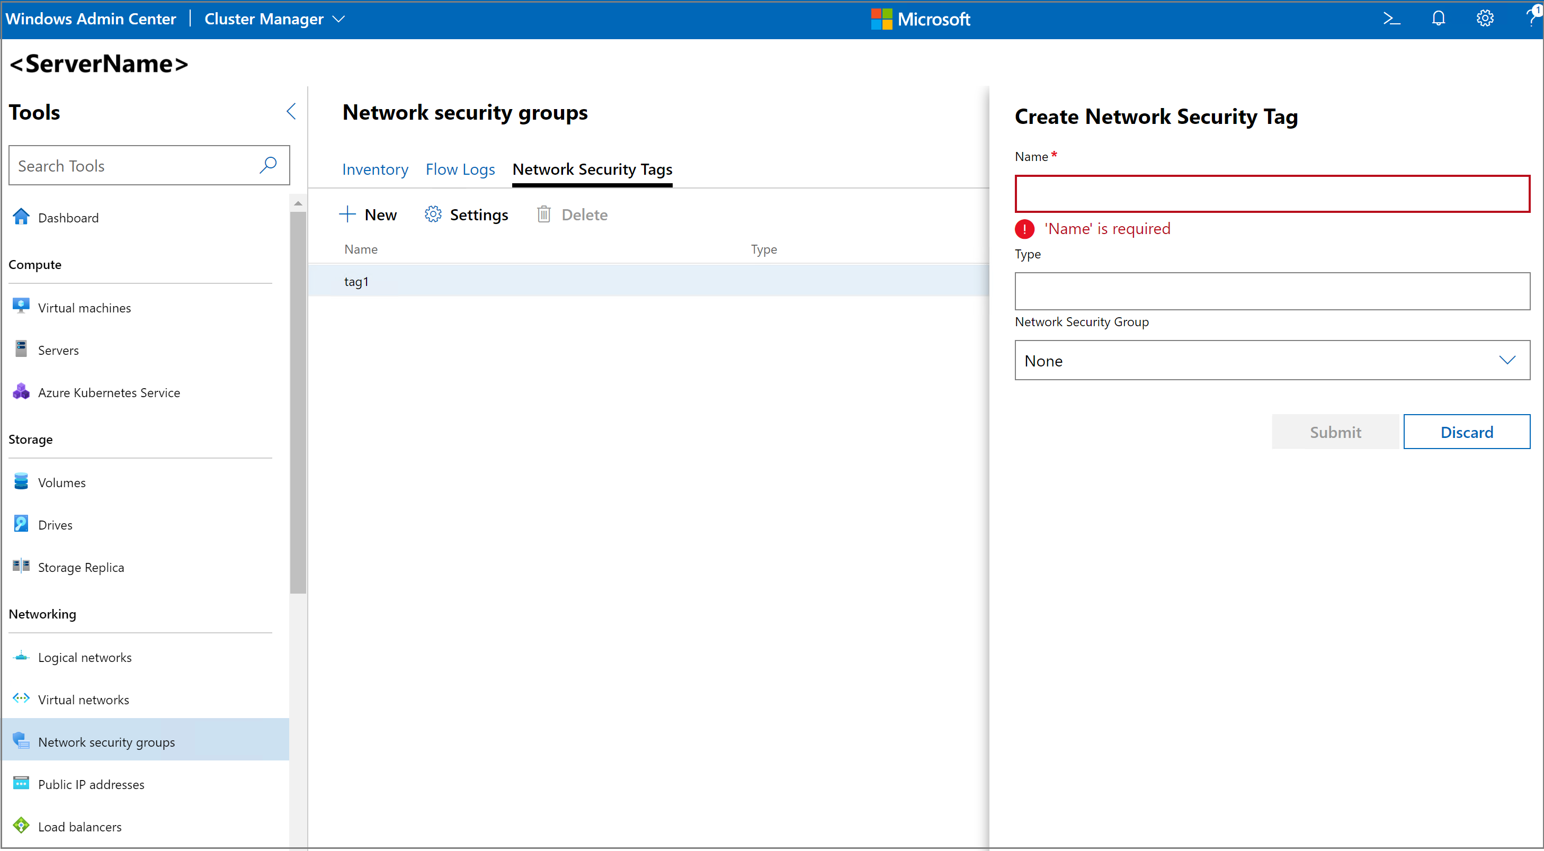Select Azure Kubernetes Service tool
1544x851 pixels.
pos(109,392)
